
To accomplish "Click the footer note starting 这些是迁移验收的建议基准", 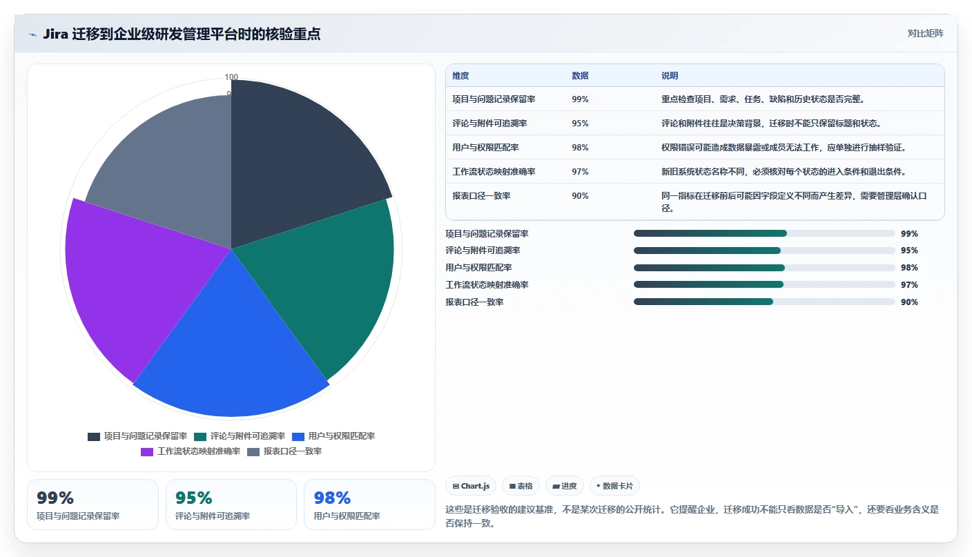I will (x=692, y=516).
